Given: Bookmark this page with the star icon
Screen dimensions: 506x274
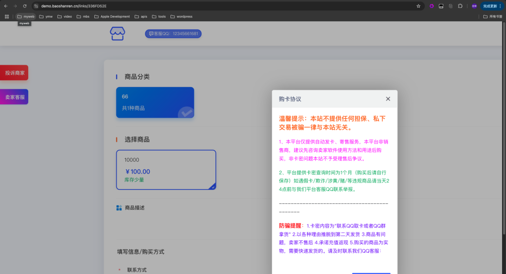Looking at the screenshot, I should click(419, 6).
